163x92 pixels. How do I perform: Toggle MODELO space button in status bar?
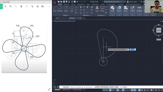105,90
